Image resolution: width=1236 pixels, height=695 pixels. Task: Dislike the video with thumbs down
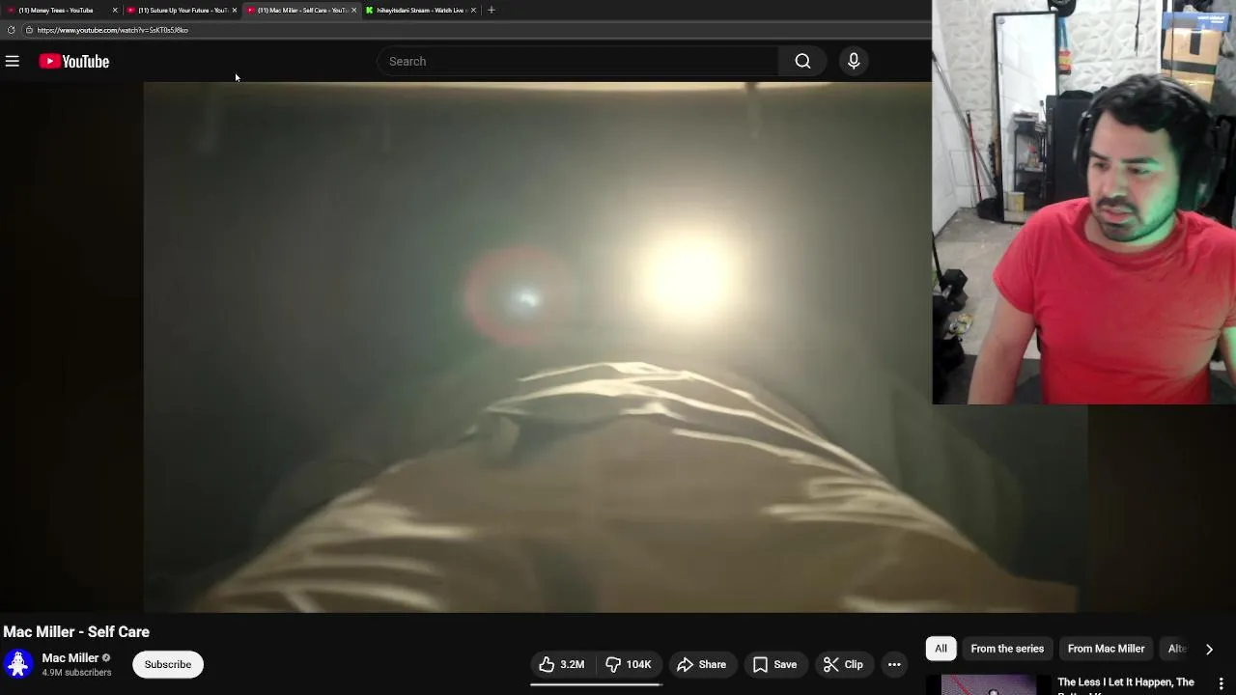click(628, 664)
